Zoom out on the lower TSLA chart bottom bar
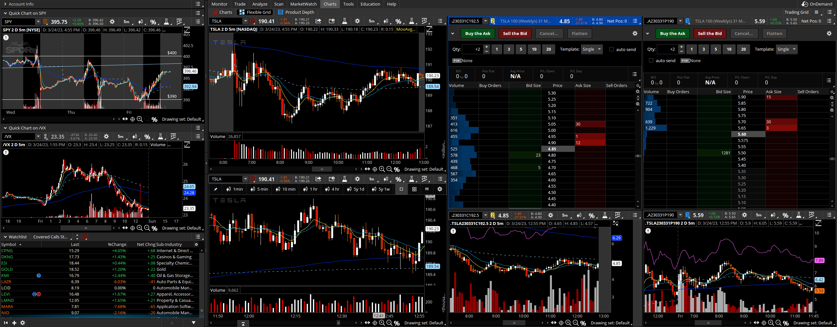 pyautogui.click(x=389, y=323)
